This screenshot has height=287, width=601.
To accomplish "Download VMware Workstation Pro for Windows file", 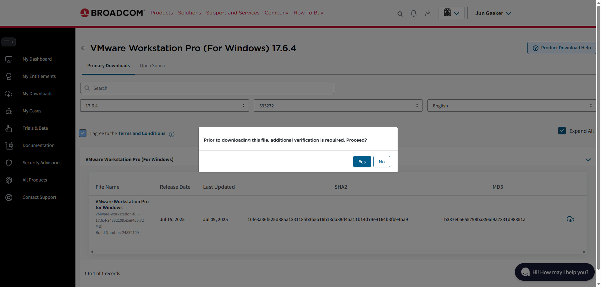I will click(x=571, y=219).
